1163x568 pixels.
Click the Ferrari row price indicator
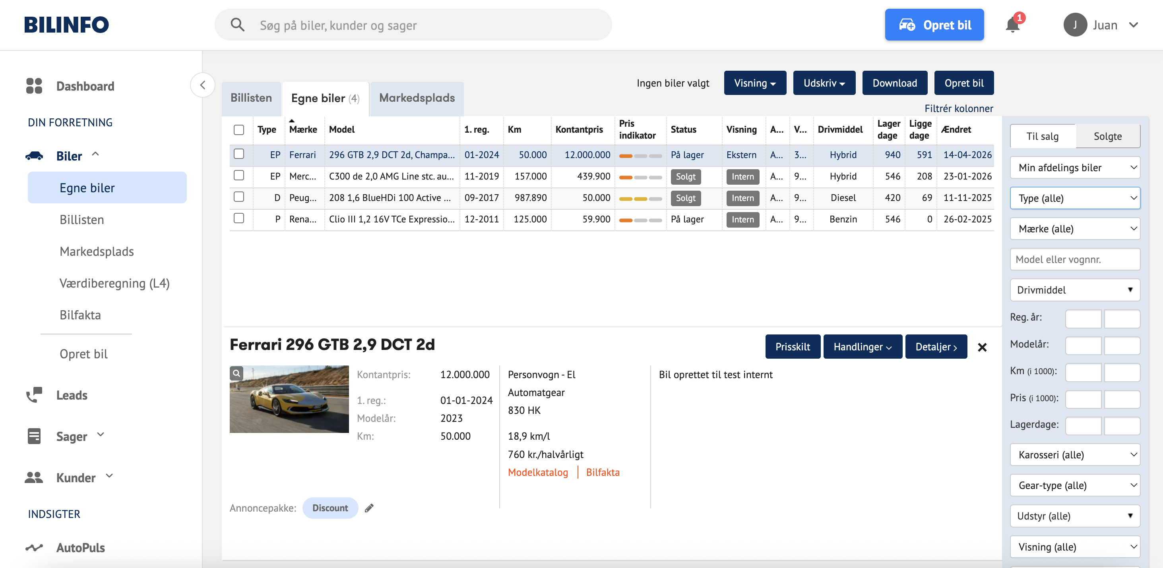640,156
